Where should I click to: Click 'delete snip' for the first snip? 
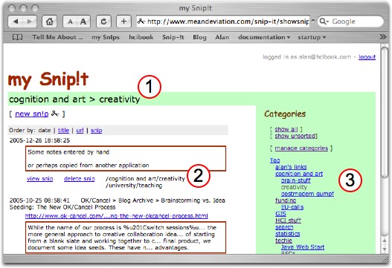pos(80,179)
